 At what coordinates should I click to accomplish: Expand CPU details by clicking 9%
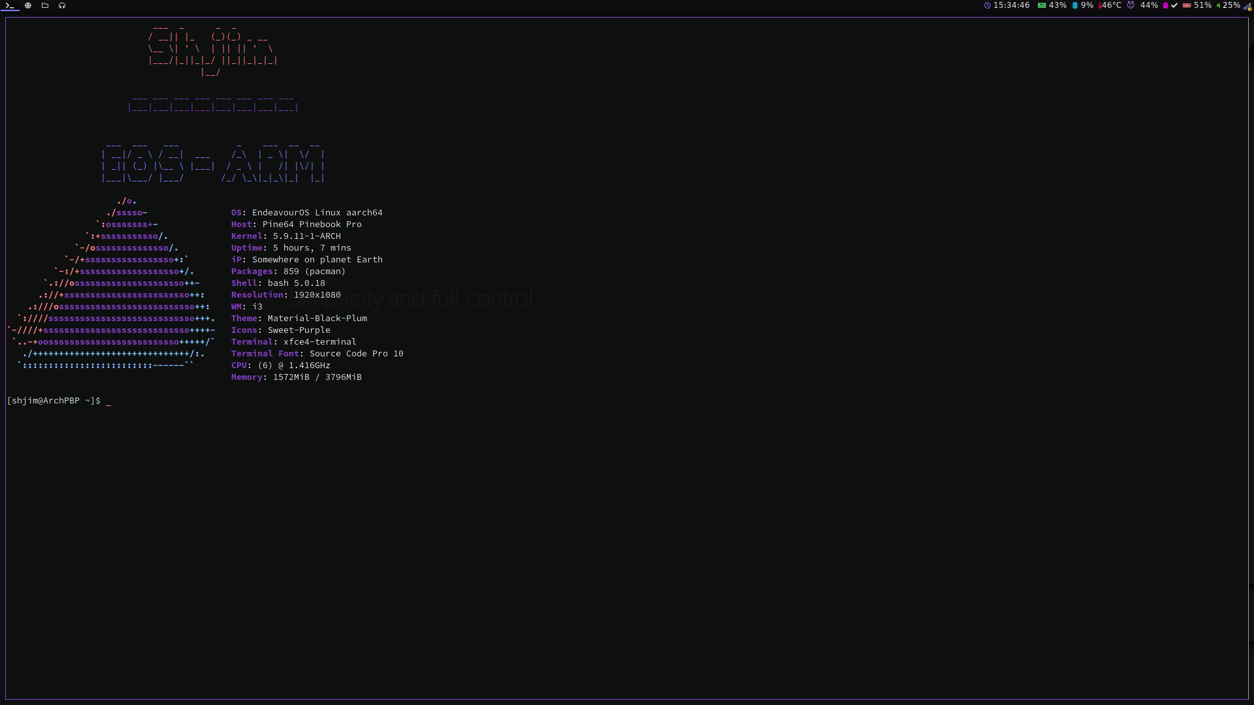pos(1086,5)
